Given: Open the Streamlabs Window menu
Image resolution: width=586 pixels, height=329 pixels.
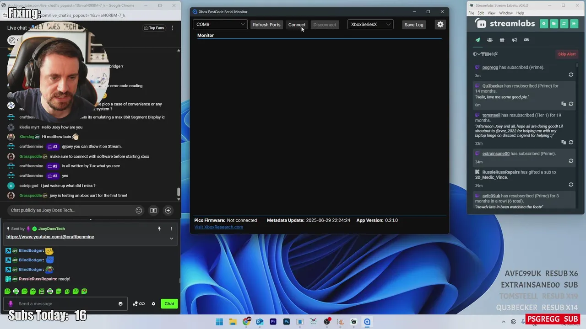Looking at the screenshot, I should click(x=506, y=13).
